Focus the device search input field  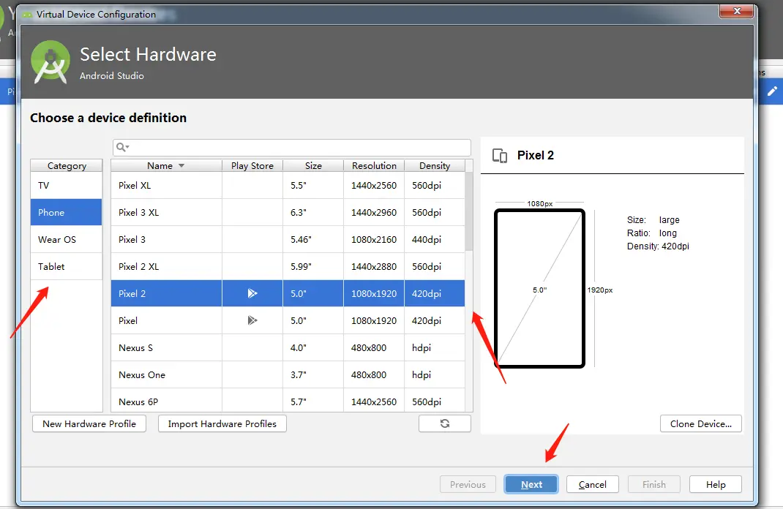pos(292,148)
